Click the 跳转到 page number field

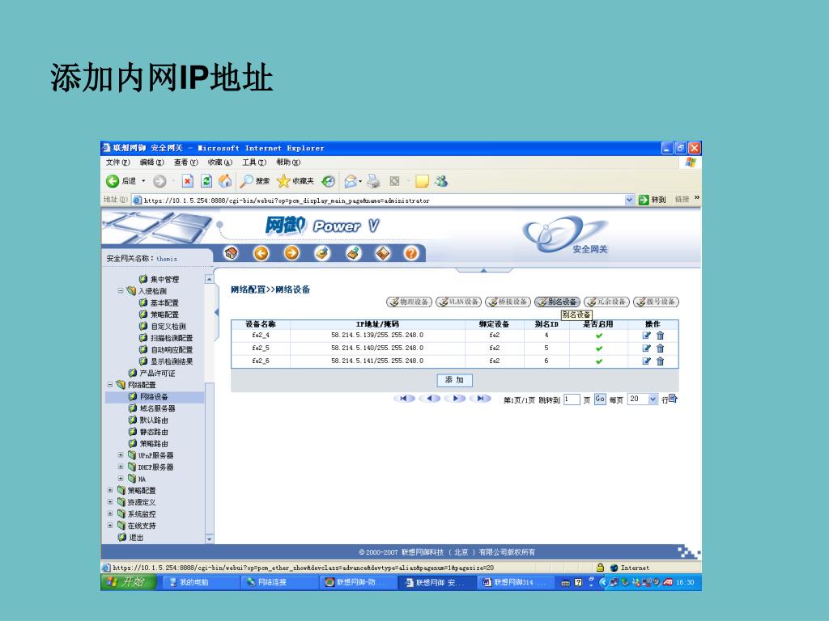pos(572,399)
